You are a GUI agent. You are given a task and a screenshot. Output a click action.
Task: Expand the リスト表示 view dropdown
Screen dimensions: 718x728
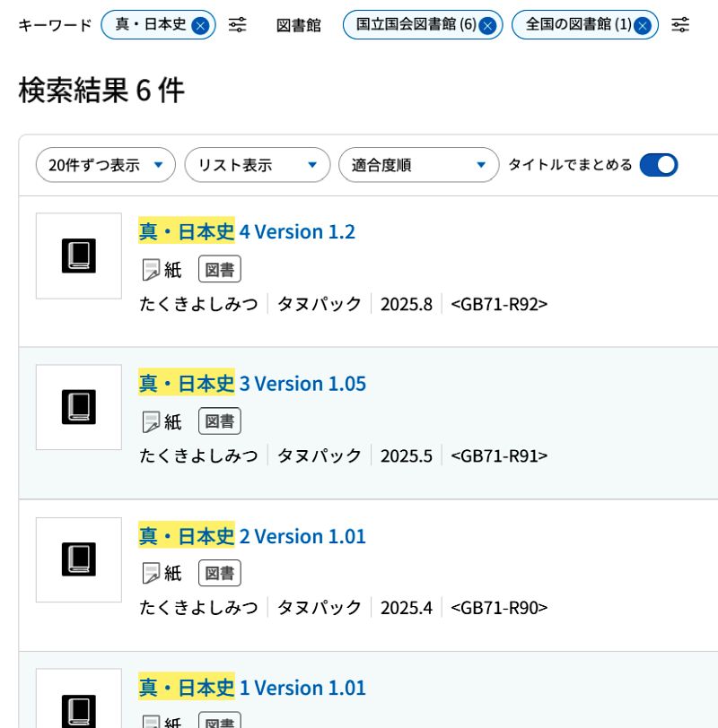[258, 165]
